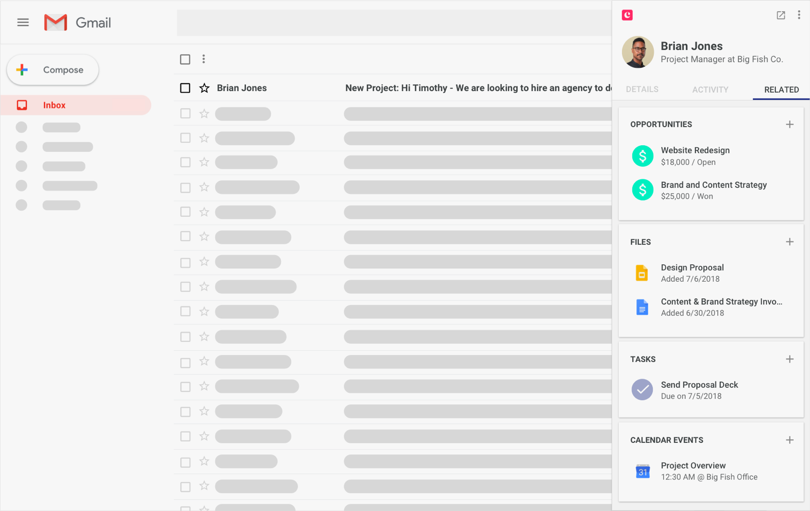
Task: Switch to the Details tab
Action: (x=642, y=90)
